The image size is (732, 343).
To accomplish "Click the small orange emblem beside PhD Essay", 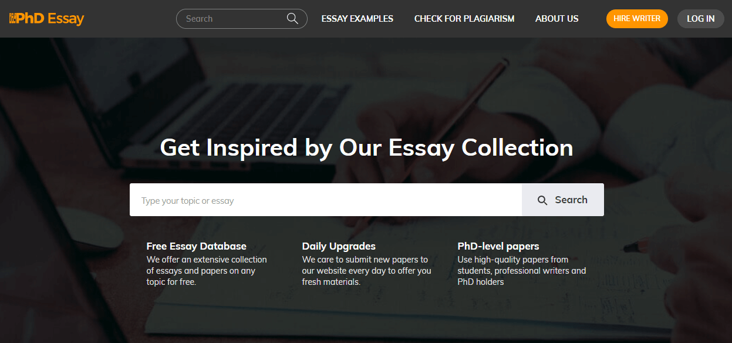I will (x=12, y=18).
